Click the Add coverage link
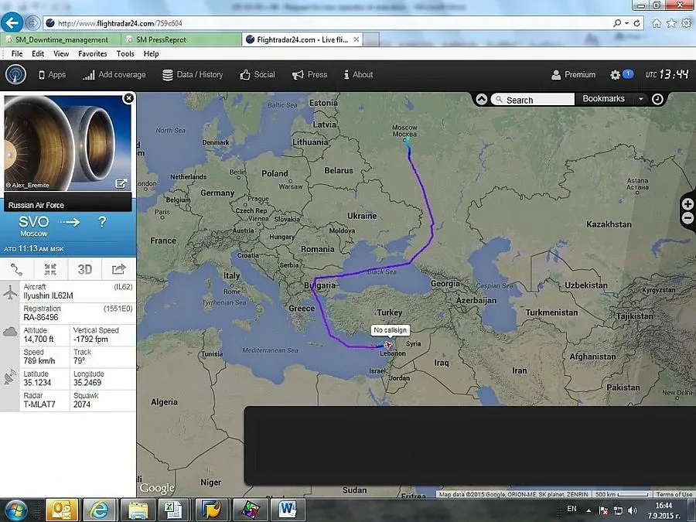The width and height of the screenshot is (696, 522). click(114, 75)
